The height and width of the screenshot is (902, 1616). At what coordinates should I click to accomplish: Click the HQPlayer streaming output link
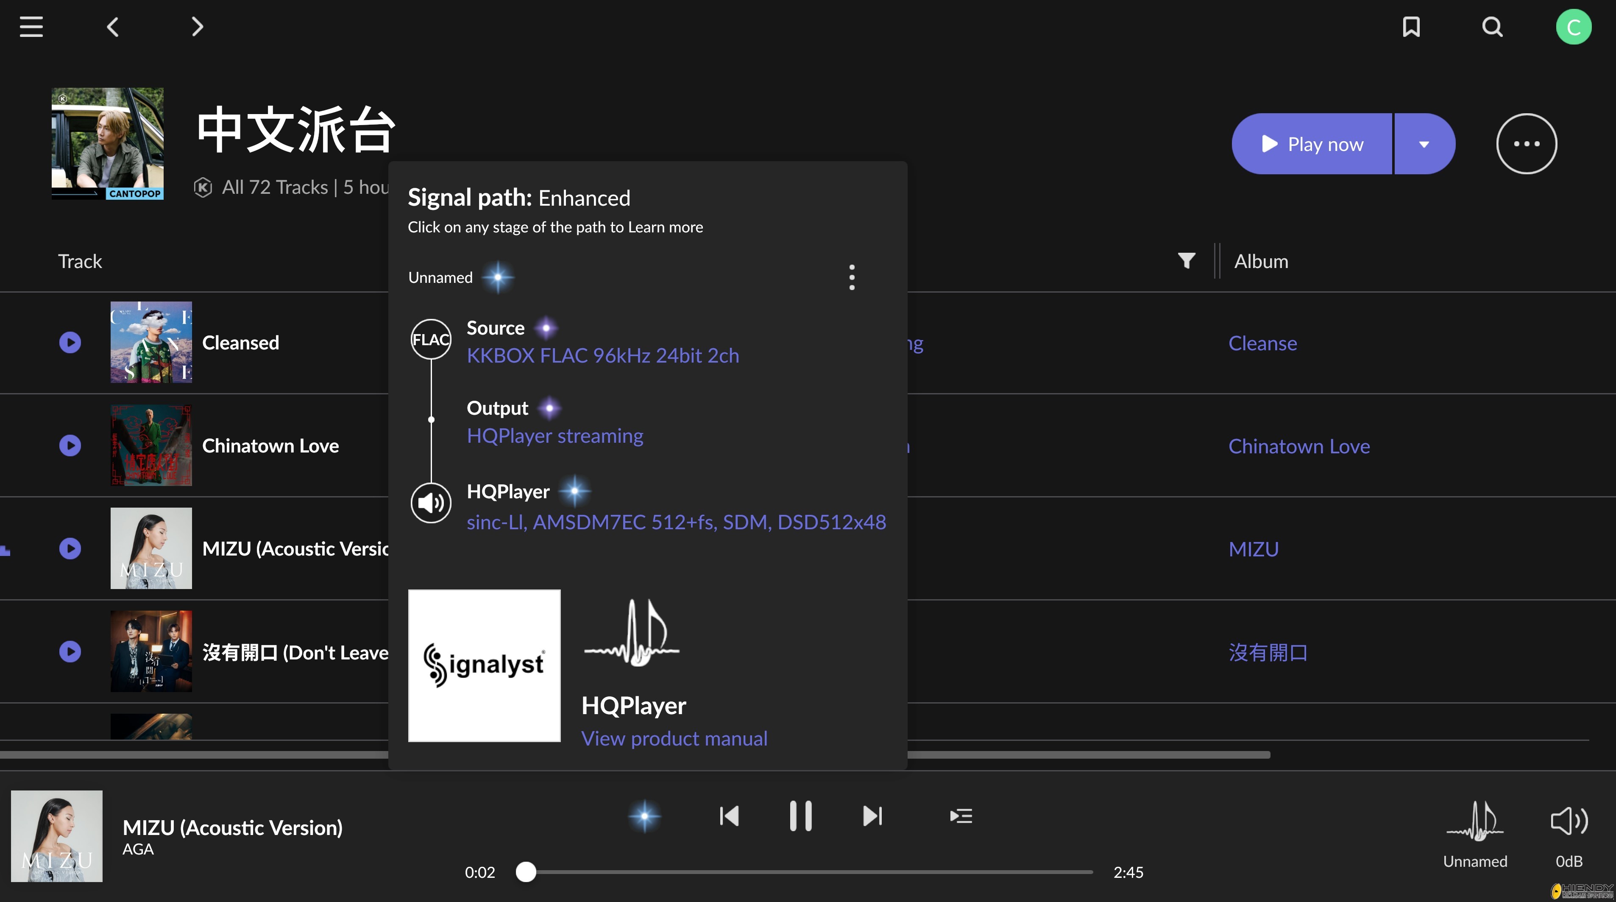[x=554, y=436]
